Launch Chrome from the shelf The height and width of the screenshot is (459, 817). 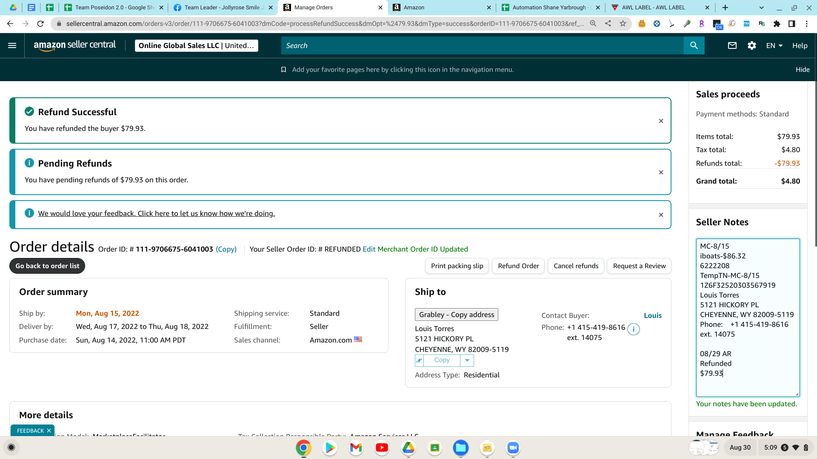pos(303,448)
